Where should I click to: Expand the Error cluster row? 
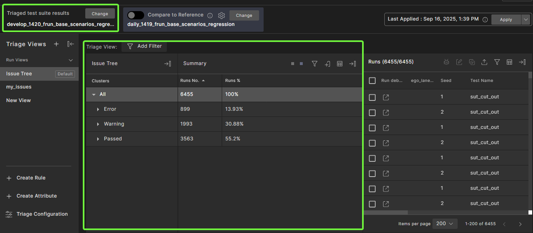(x=98, y=109)
